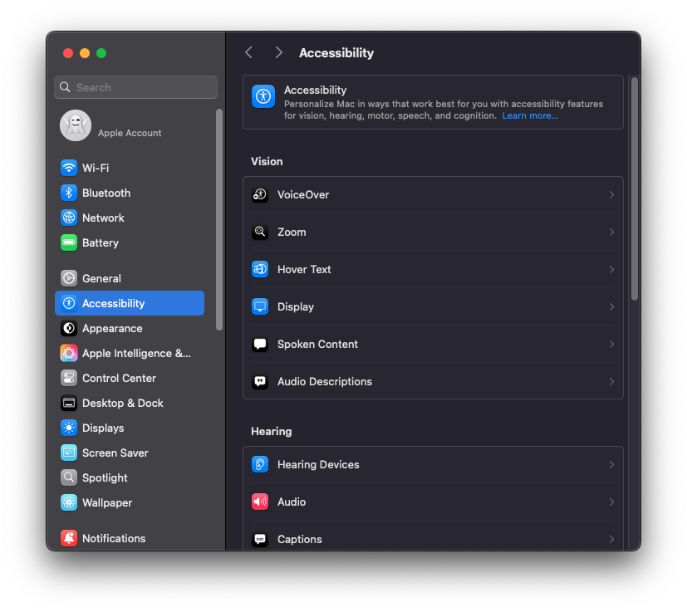Click the Network globe icon
The height and width of the screenshot is (612, 687).
[x=69, y=218]
